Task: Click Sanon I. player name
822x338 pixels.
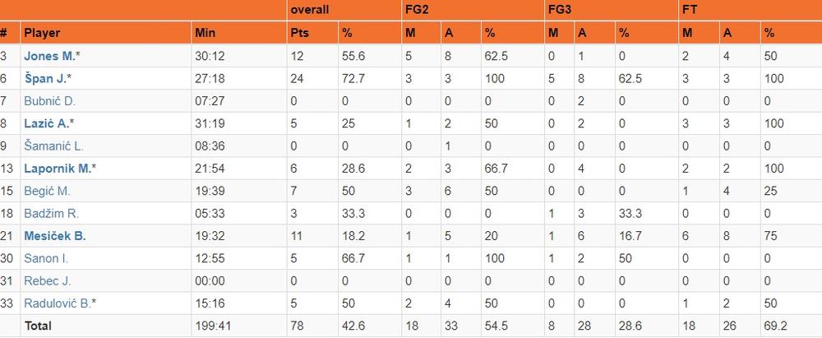Action: tap(45, 258)
